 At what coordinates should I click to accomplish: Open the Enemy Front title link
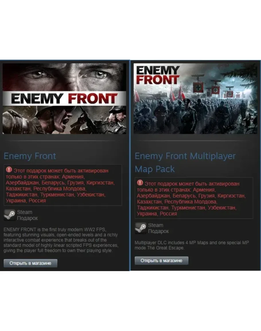pyautogui.click(x=30, y=156)
